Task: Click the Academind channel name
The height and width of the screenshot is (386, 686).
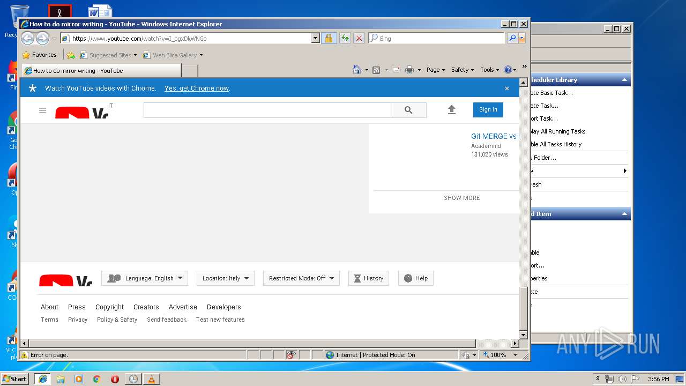Action: click(486, 146)
